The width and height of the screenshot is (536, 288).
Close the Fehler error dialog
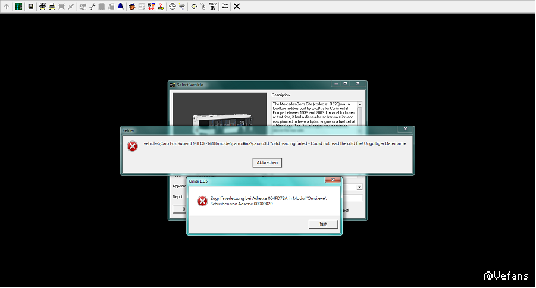(405, 129)
